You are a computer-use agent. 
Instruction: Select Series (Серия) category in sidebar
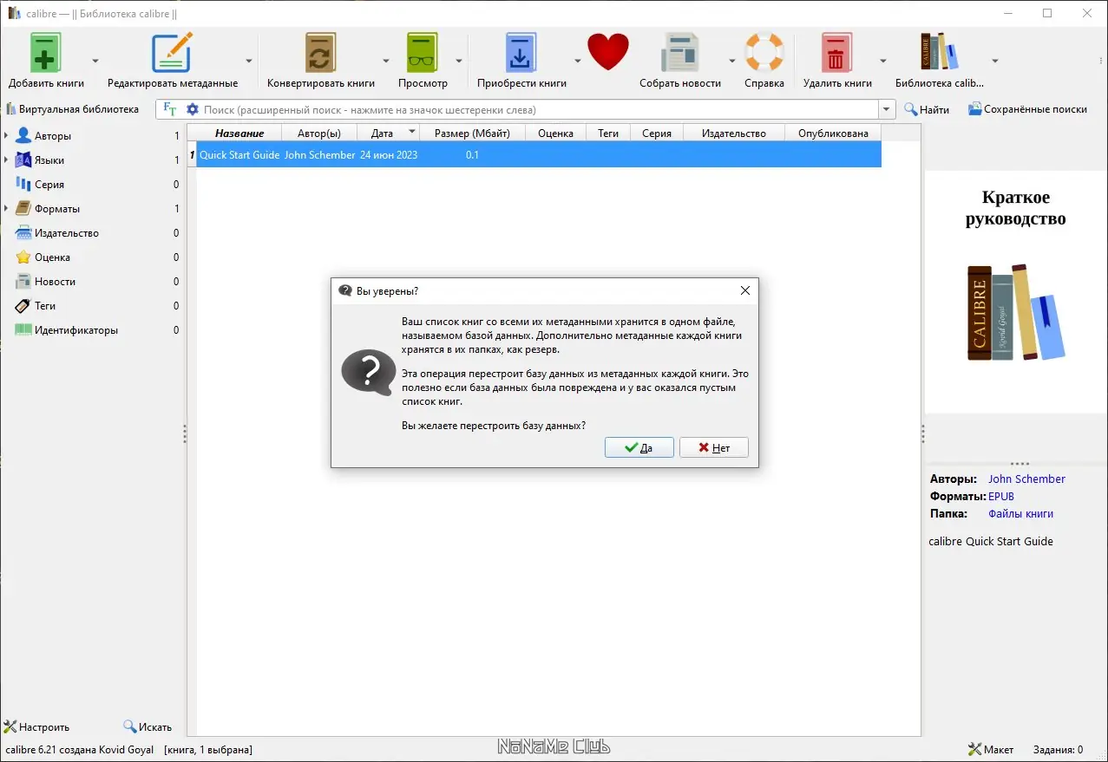(x=49, y=185)
